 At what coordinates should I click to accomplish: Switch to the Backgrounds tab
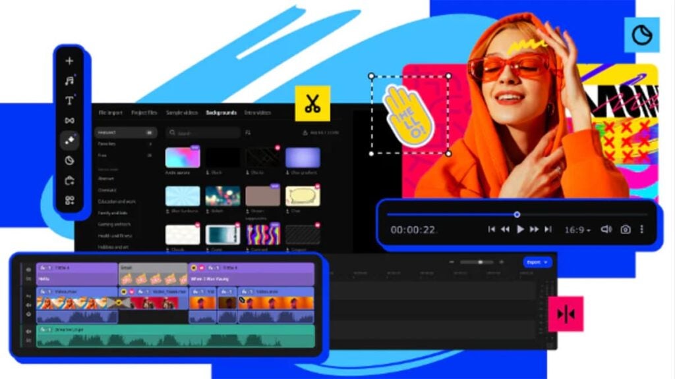pyautogui.click(x=221, y=113)
